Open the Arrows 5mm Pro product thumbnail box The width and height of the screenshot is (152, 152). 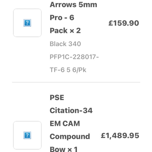(27, 23)
